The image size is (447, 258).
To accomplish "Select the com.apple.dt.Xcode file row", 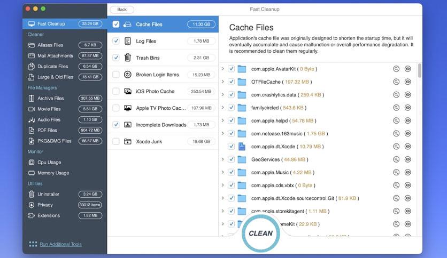I will click(319, 147).
